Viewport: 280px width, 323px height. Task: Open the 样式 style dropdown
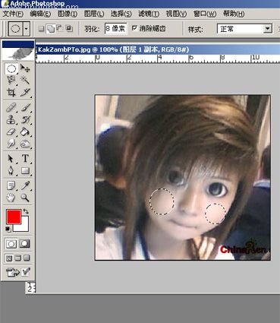click(244, 29)
